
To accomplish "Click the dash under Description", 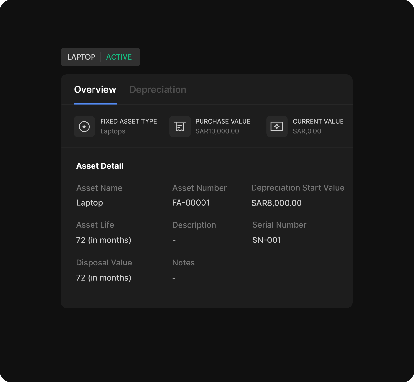I will pos(174,240).
